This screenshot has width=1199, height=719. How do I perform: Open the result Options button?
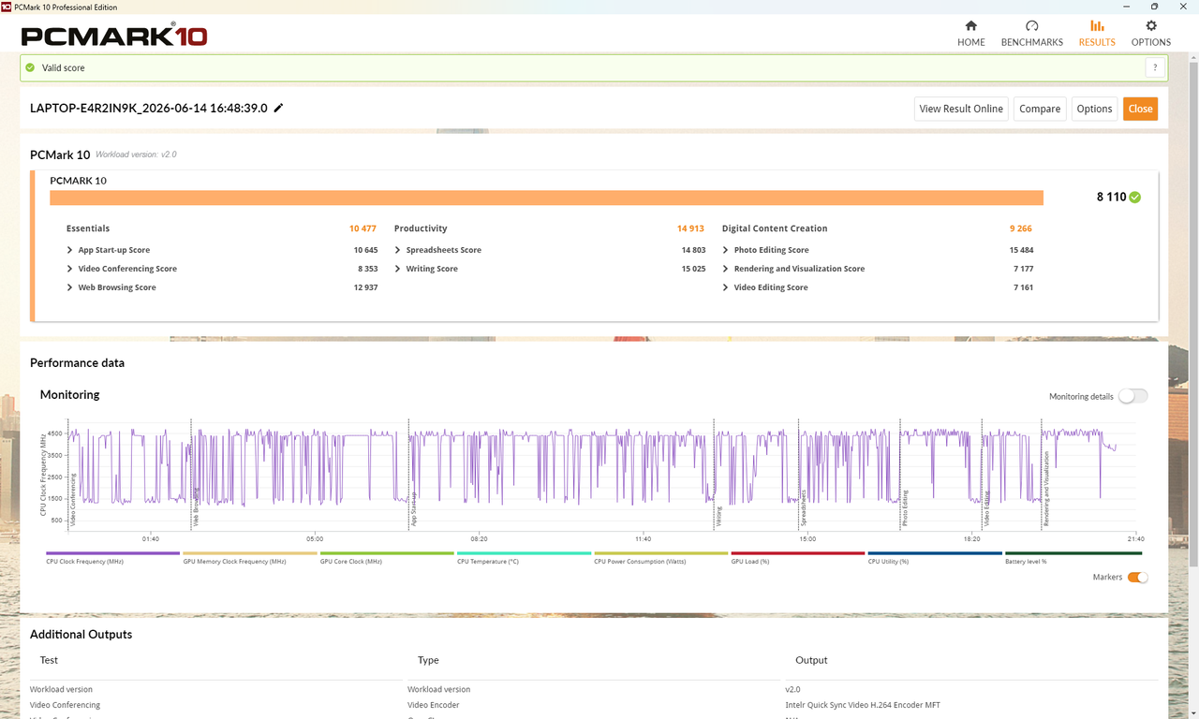[x=1094, y=109]
